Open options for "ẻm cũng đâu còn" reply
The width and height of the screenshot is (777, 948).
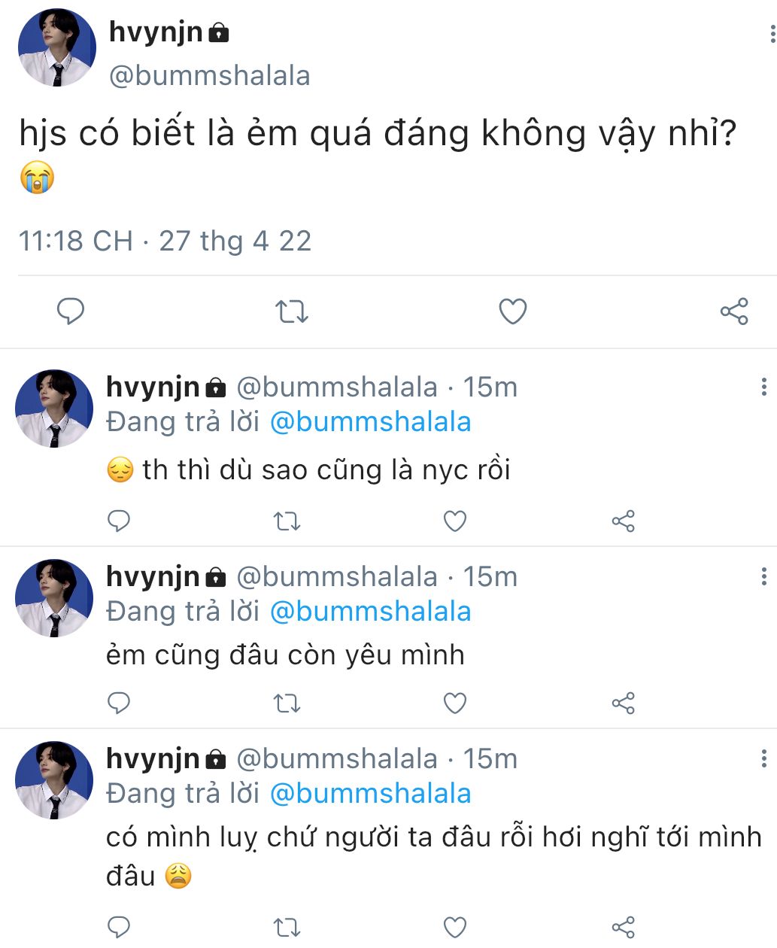click(x=764, y=576)
